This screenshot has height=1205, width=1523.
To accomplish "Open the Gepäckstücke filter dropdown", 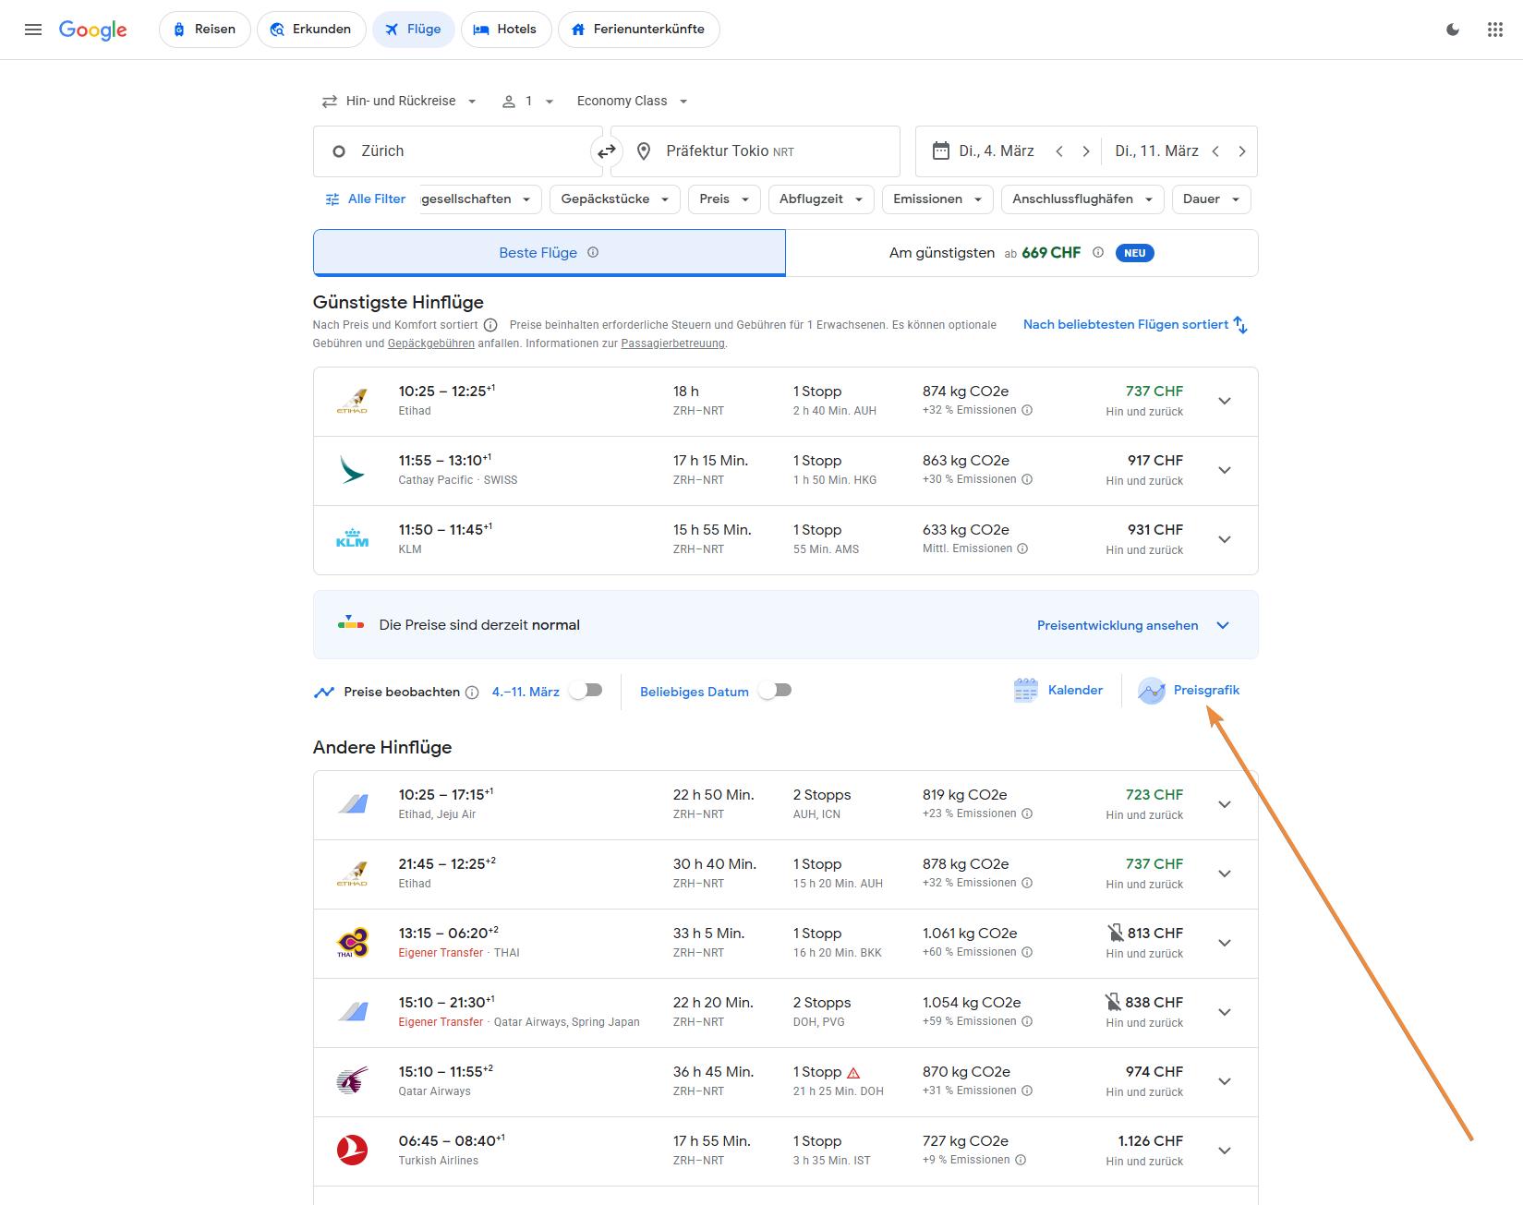I will point(614,199).
